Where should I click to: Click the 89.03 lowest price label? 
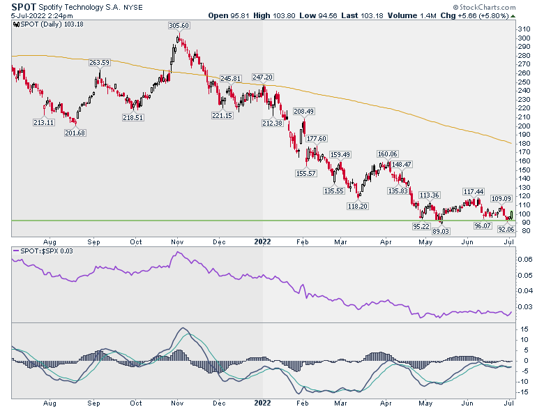click(441, 231)
